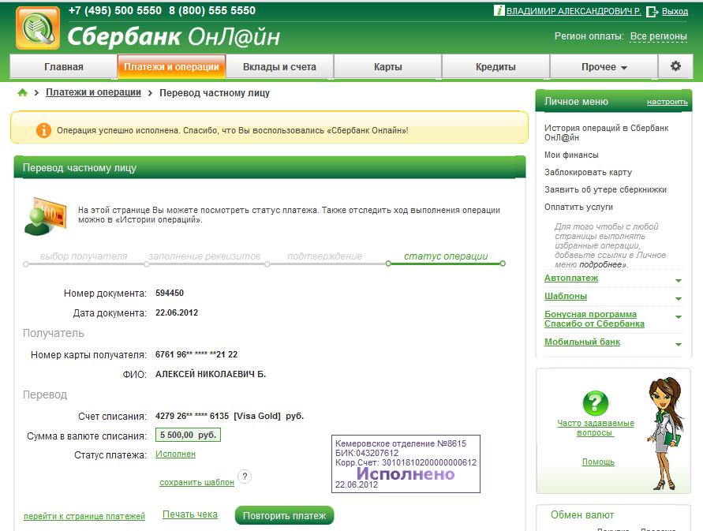Click the phone number +7 (495) 500 5550
Screen dimensions: 703x531
pos(115,10)
